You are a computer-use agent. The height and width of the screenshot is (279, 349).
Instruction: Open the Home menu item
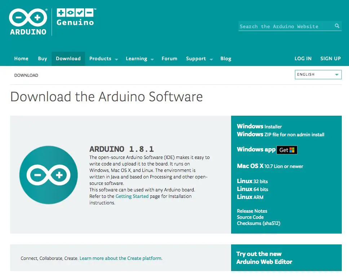coord(21,58)
